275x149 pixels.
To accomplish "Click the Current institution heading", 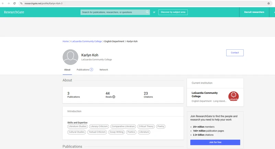I will coord(202,83).
